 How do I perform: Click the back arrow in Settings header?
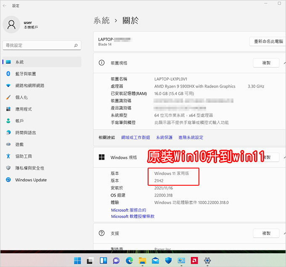[4, 5]
